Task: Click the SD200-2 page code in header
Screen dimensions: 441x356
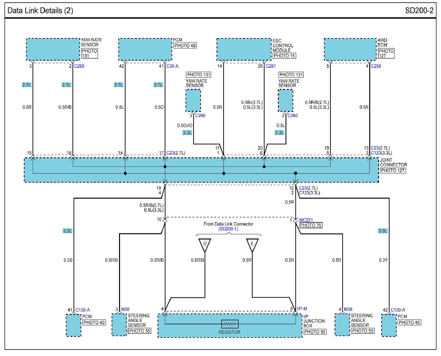Action: point(419,11)
